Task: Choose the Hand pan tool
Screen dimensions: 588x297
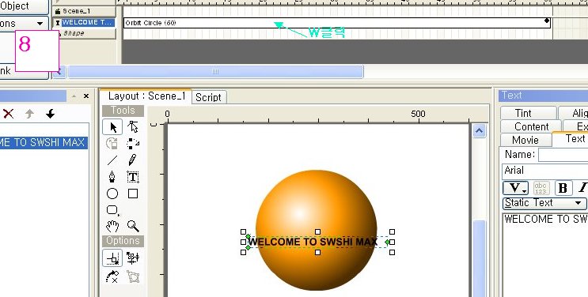Action: [112, 226]
